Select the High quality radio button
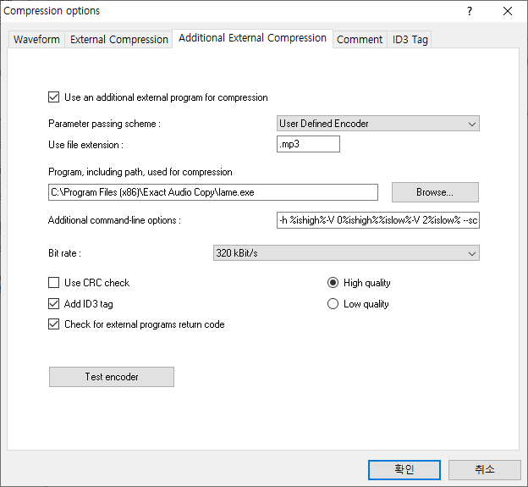This screenshot has width=528, height=487. click(x=333, y=283)
